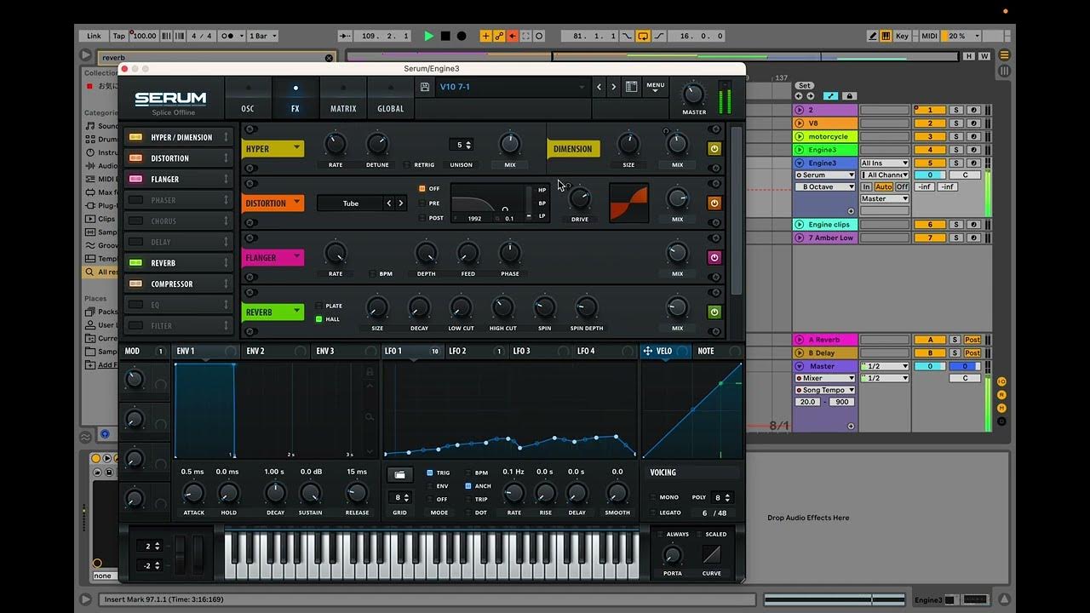Go to next preset in Serum
1090x613 pixels.
click(x=613, y=87)
